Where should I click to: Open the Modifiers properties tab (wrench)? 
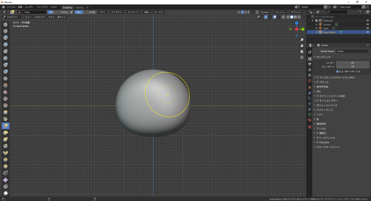click(x=309, y=93)
